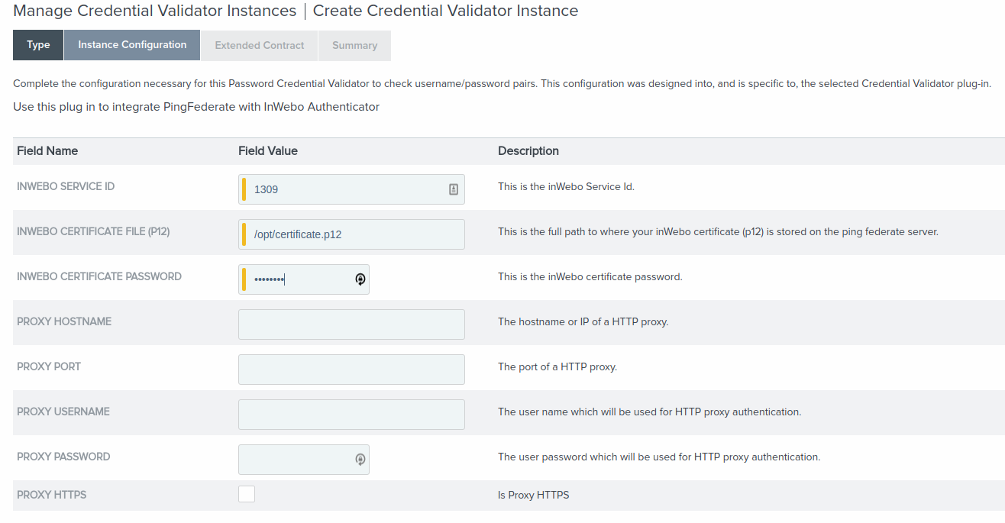Click the Field Value column header
This screenshot has height=523, width=1005.
coord(268,151)
